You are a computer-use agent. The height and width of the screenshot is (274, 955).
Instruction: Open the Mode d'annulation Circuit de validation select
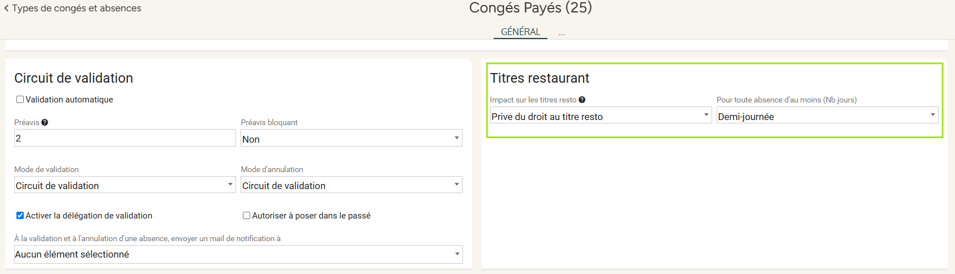(352, 185)
